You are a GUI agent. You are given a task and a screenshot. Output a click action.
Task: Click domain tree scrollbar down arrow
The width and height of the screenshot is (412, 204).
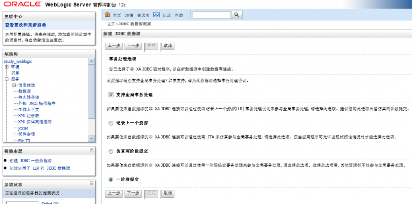tap(91, 138)
